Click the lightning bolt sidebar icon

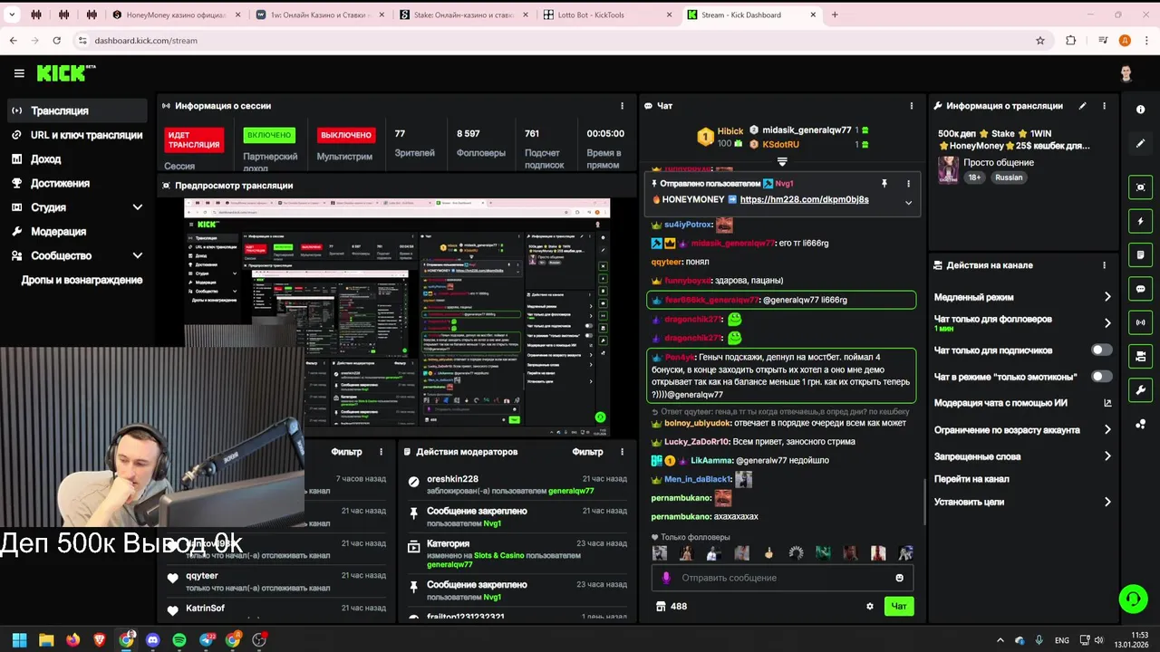1140,221
